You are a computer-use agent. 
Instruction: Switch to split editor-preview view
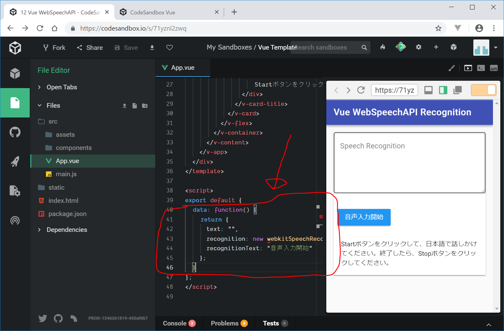[x=443, y=90]
